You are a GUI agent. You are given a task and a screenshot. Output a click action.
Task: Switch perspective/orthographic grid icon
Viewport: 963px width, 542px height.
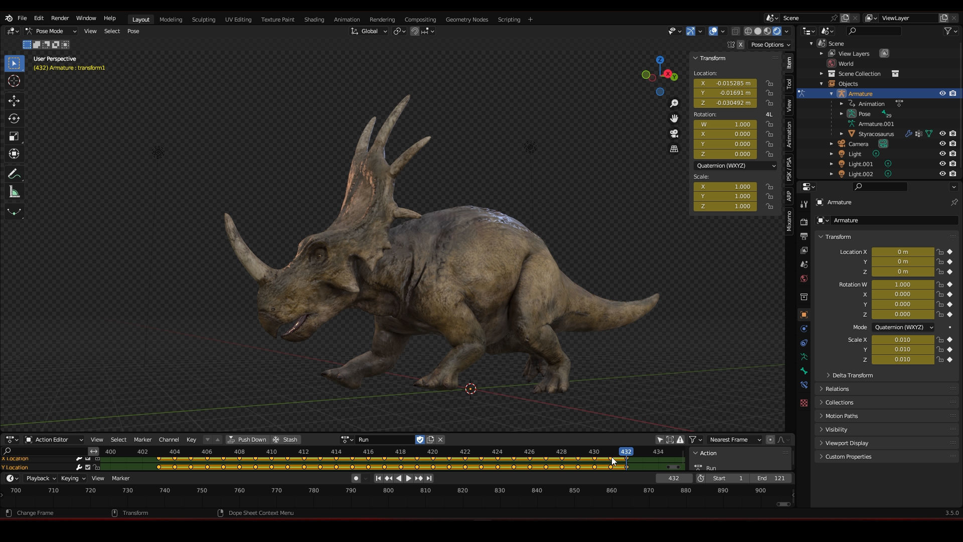pyautogui.click(x=674, y=149)
